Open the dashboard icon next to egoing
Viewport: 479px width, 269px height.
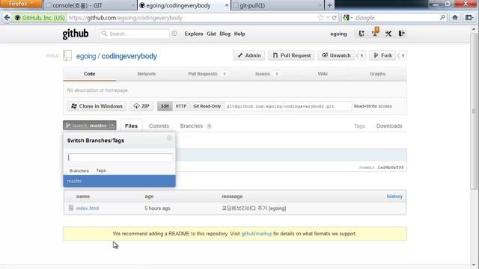coord(361,34)
